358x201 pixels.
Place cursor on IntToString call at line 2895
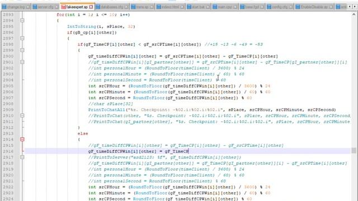pos(101,26)
